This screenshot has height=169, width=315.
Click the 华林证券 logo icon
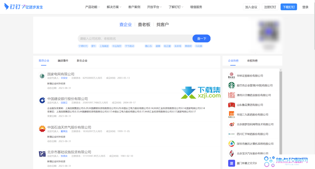coord(231,76)
